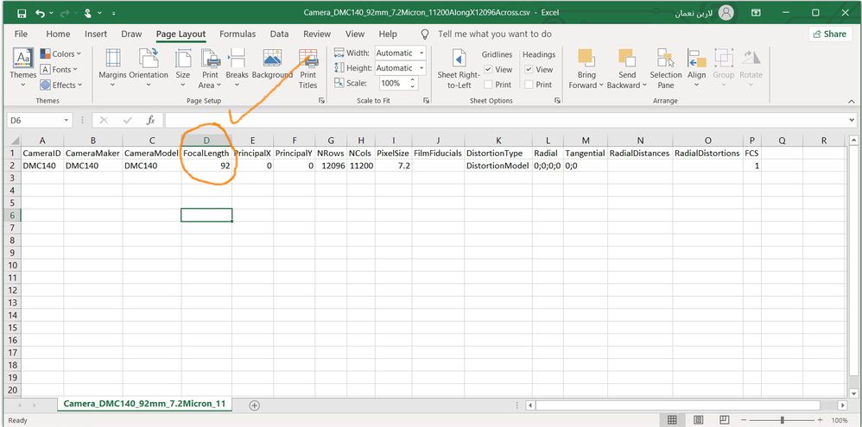Open the Review tab

317,34
